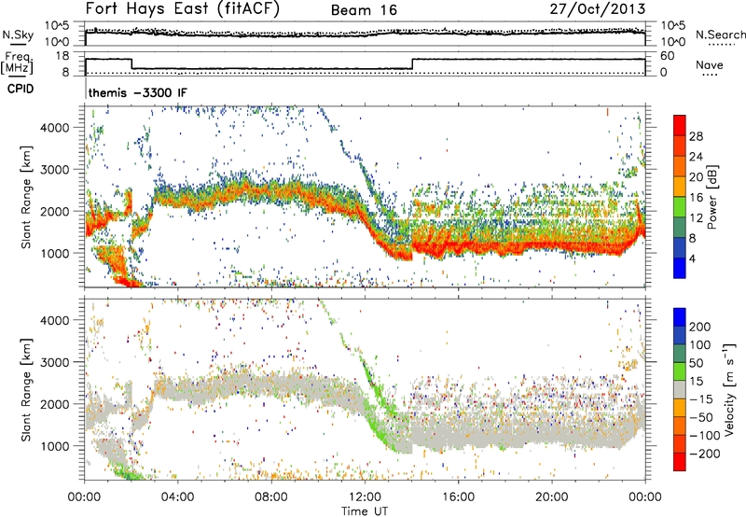The image size is (746, 517).
Task: Click the date '27/Oct/2013'
Action: tap(598, 9)
